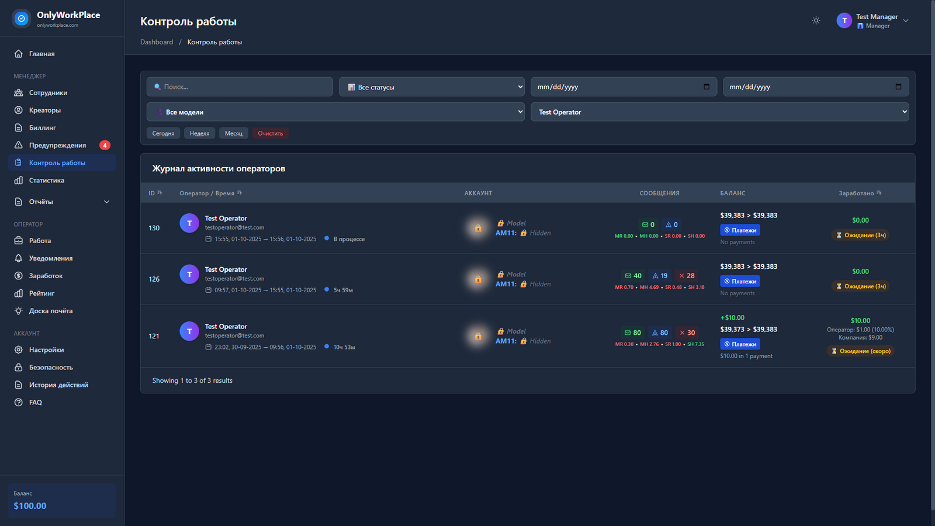Click the OnlyWorkPlace logo icon
This screenshot has width=935, height=526.
[22, 19]
